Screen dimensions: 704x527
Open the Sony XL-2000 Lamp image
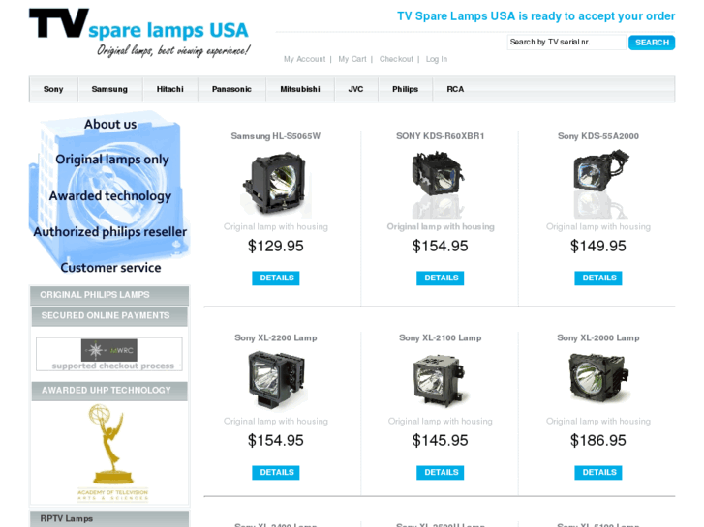tap(598, 379)
